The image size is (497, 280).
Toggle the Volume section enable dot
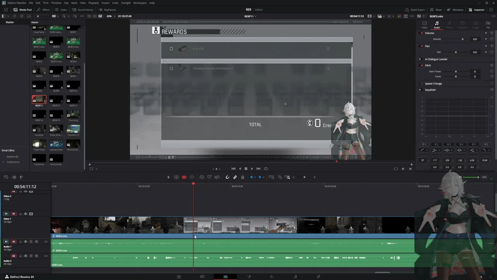(422, 33)
